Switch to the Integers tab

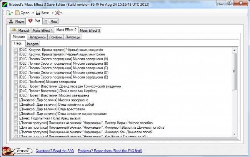click(33, 44)
